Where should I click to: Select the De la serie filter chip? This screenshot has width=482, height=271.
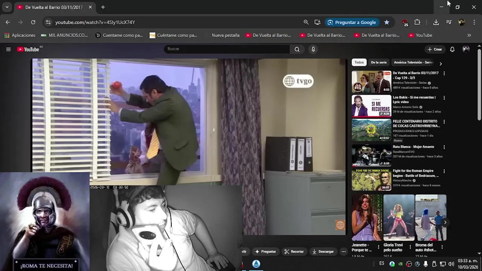click(378, 62)
